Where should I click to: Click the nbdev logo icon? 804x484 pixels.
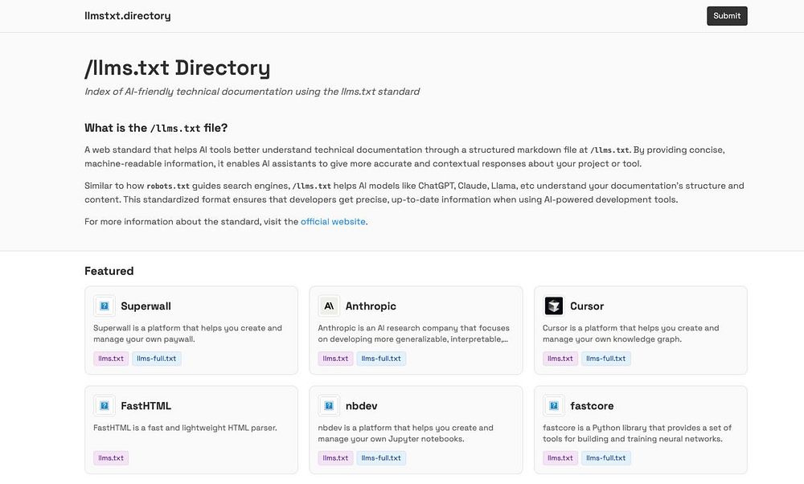pyautogui.click(x=329, y=406)
